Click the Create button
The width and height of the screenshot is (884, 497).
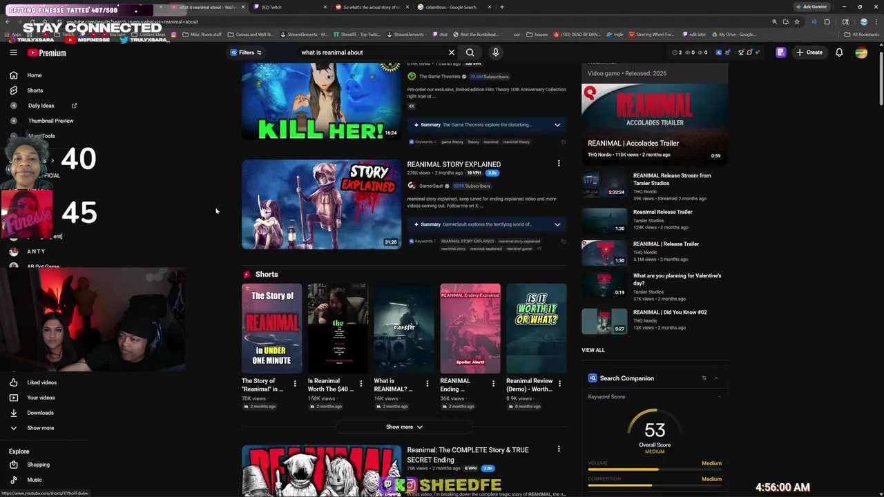click(809, 52)
